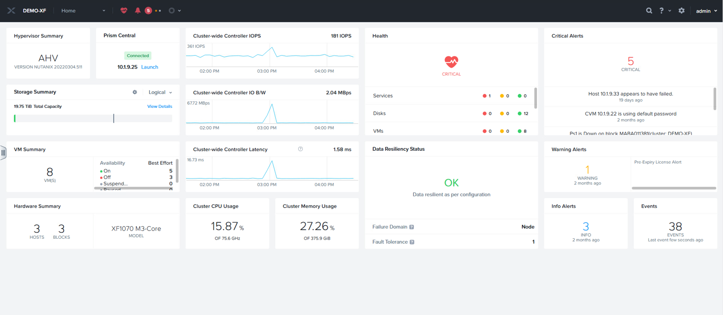Screen dimensions: 723x315
Task: Click the Off VMs status row
Action: [136, 177]
